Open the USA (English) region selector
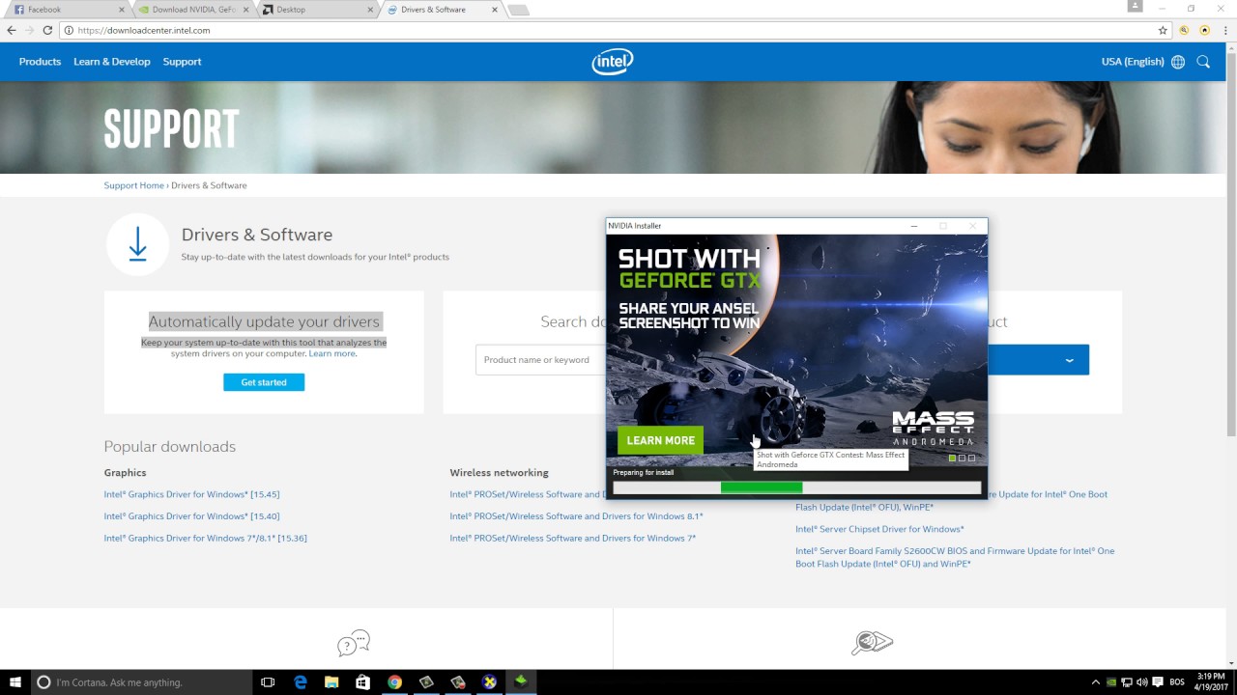This screenshot has height=695, width=1237. coord(1133,62)
